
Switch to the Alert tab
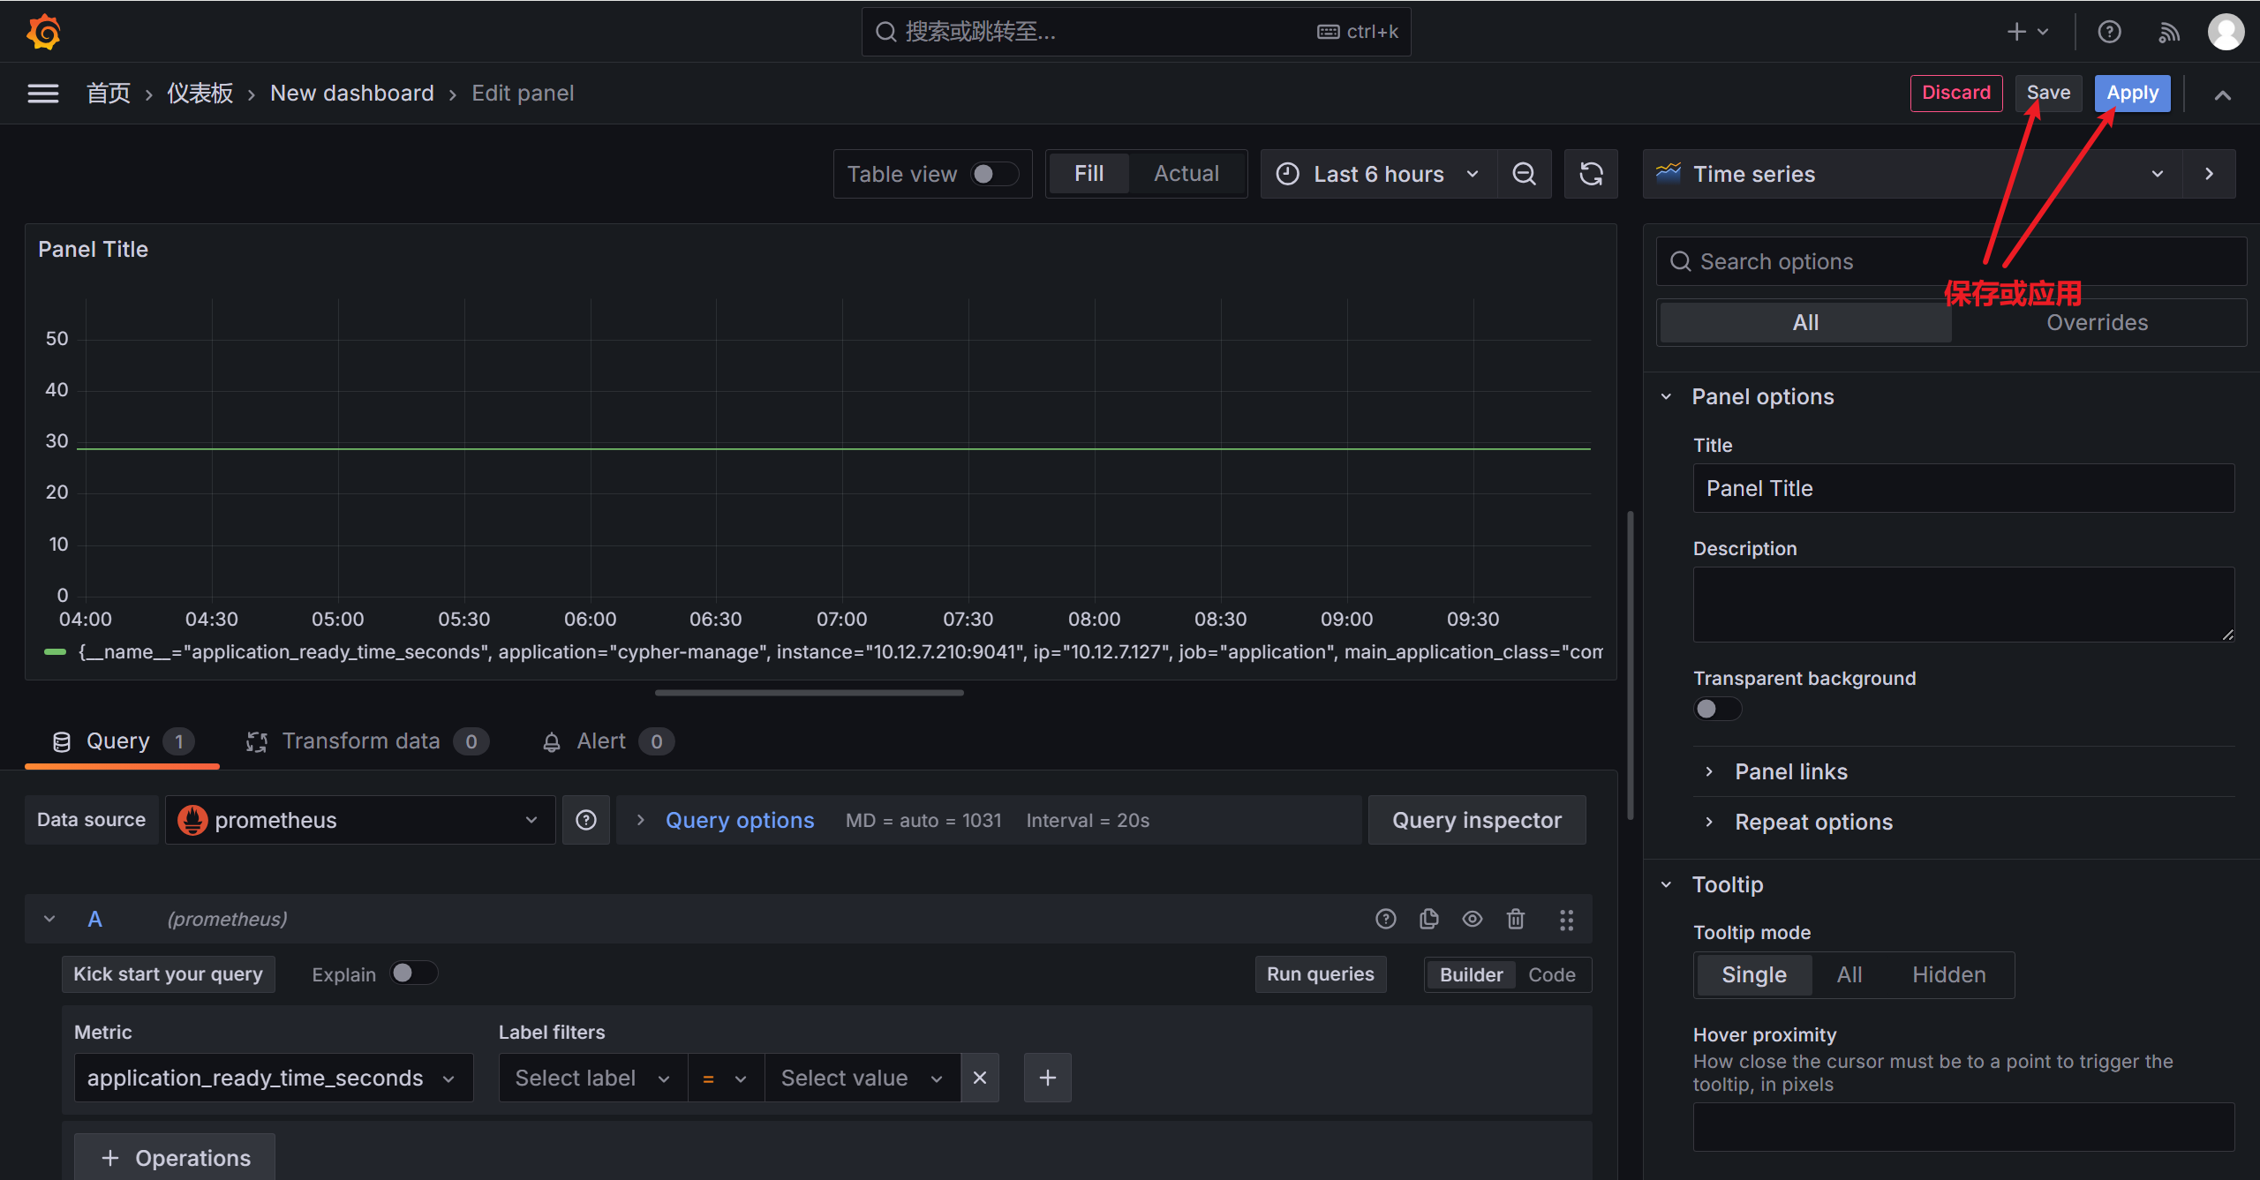click(x=607, y=741)
